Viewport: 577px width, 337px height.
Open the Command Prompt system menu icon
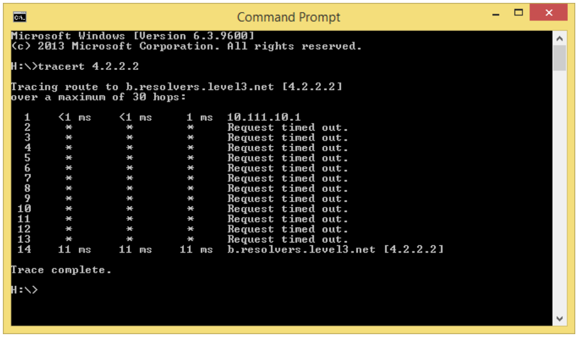click(19, 17)
